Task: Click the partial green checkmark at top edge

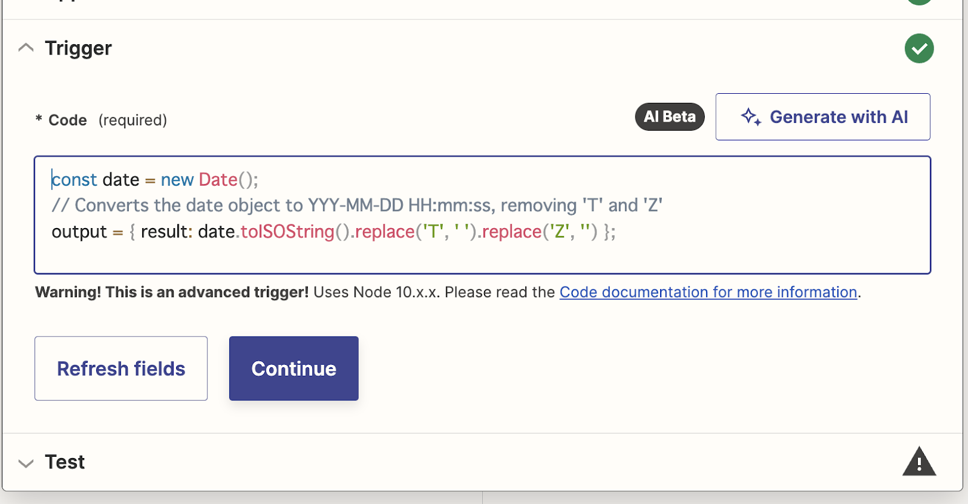Action: tap(919, 2)
